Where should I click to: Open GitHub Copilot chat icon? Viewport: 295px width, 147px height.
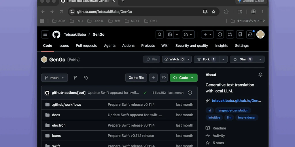(170, 34)
